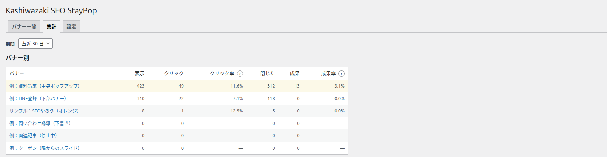The width and height of the screenshot is (607, 157).
Task: Click the 表示 column header
Action: (140, 74)
